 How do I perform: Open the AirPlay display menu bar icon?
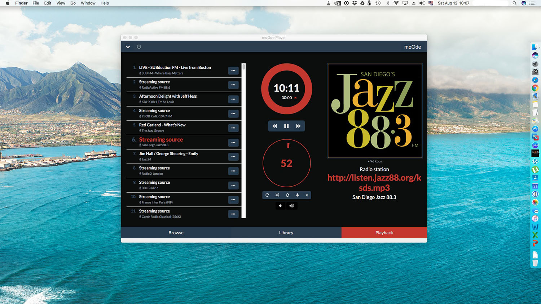[x=405, y=3]
